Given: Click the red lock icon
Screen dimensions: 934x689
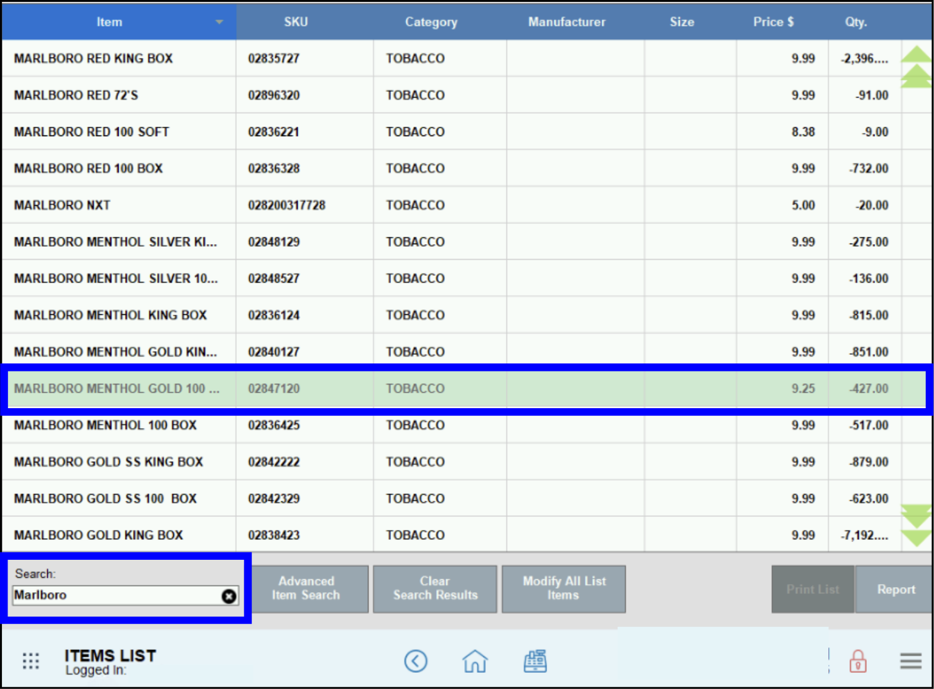Looking at the screenshot, I should [x=858, y=661].
